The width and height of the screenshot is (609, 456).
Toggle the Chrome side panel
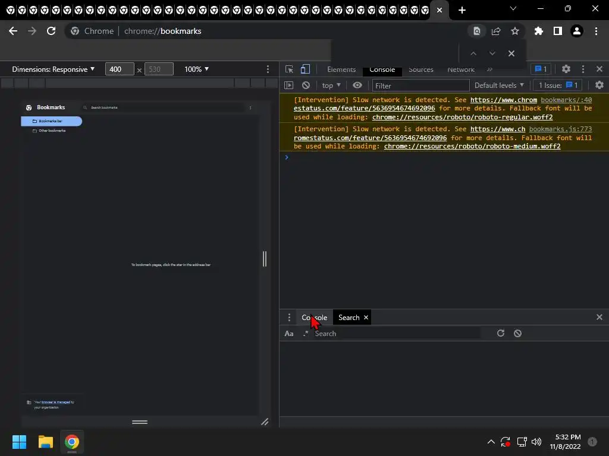pyautogui.click(x=558, y=31)
